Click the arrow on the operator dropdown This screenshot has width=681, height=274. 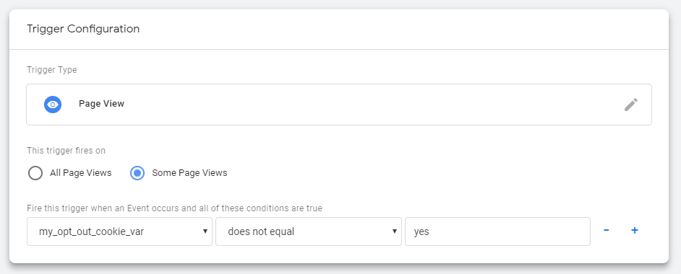pyautogui.click(x=394, y=231)
